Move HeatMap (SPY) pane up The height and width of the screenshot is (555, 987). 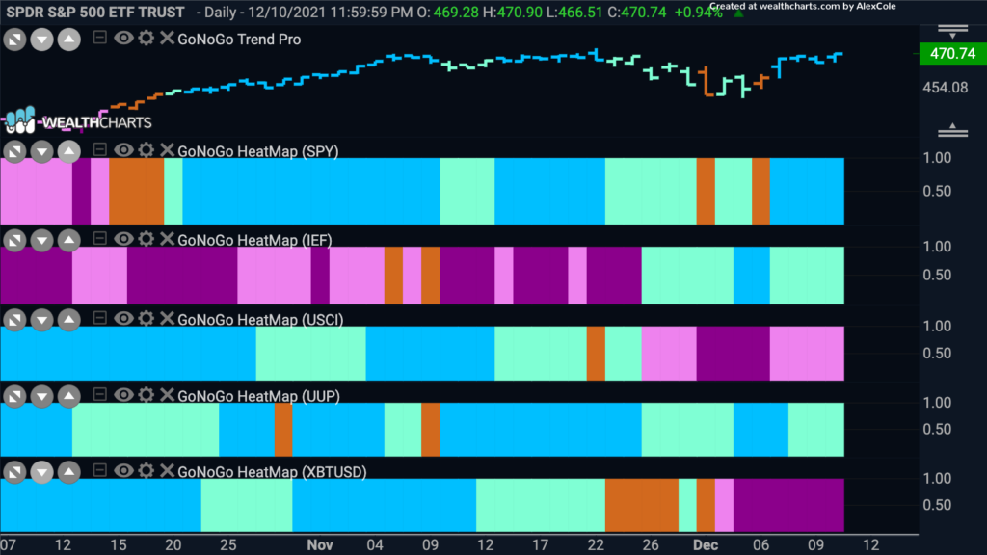pyautogui.click(x=69, y=151)
